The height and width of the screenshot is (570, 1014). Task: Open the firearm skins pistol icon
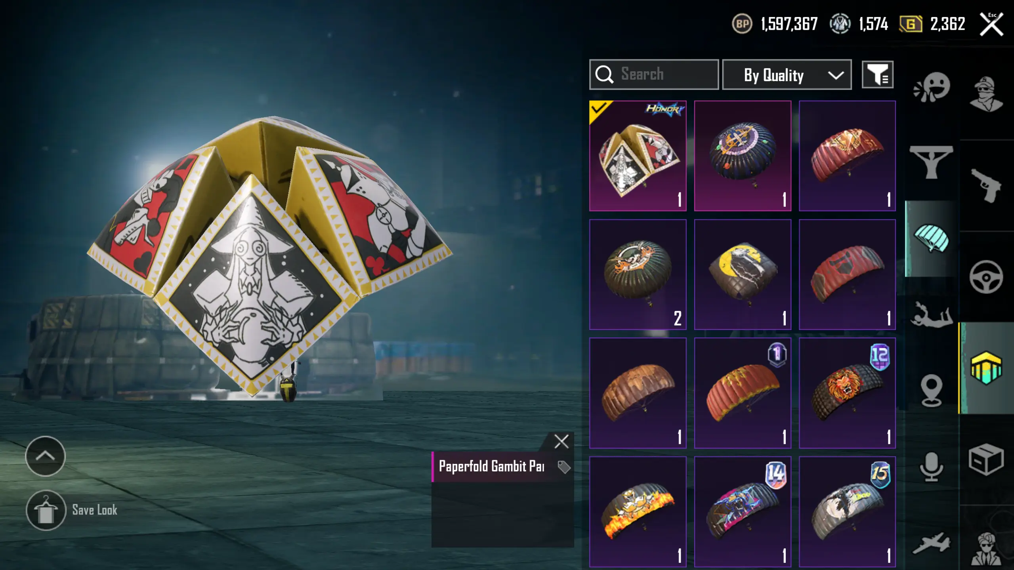point(986,185)
